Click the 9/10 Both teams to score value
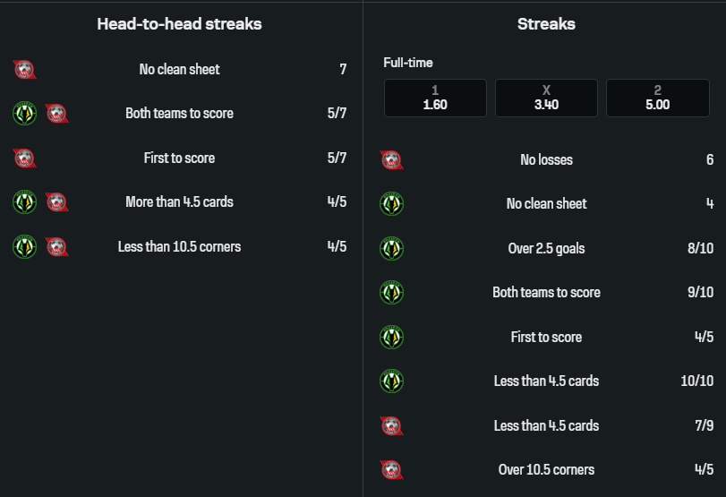The width and height of the screenshot is (726, 497). [x=700, y=292]
